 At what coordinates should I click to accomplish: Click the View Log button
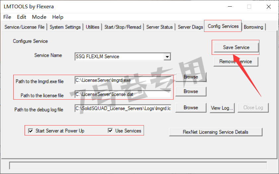pos(222,108)
